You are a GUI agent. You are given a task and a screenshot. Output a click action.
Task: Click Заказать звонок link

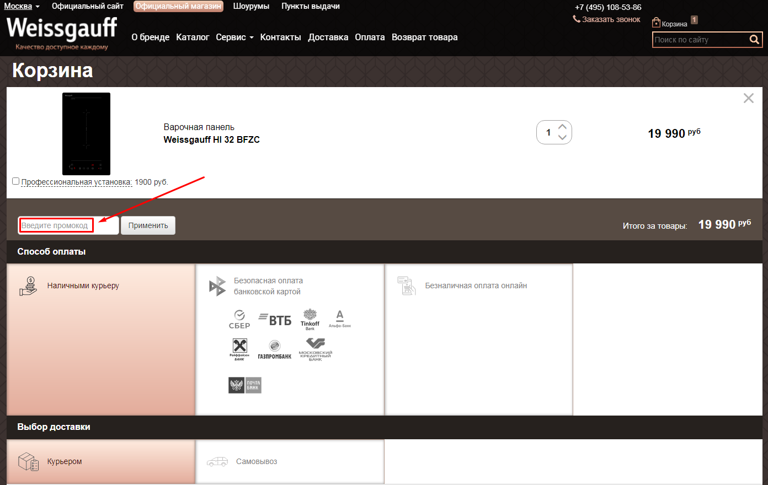[611, 19]
